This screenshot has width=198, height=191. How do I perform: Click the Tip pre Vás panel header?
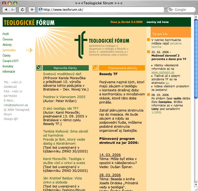click(x=171, y=32)
